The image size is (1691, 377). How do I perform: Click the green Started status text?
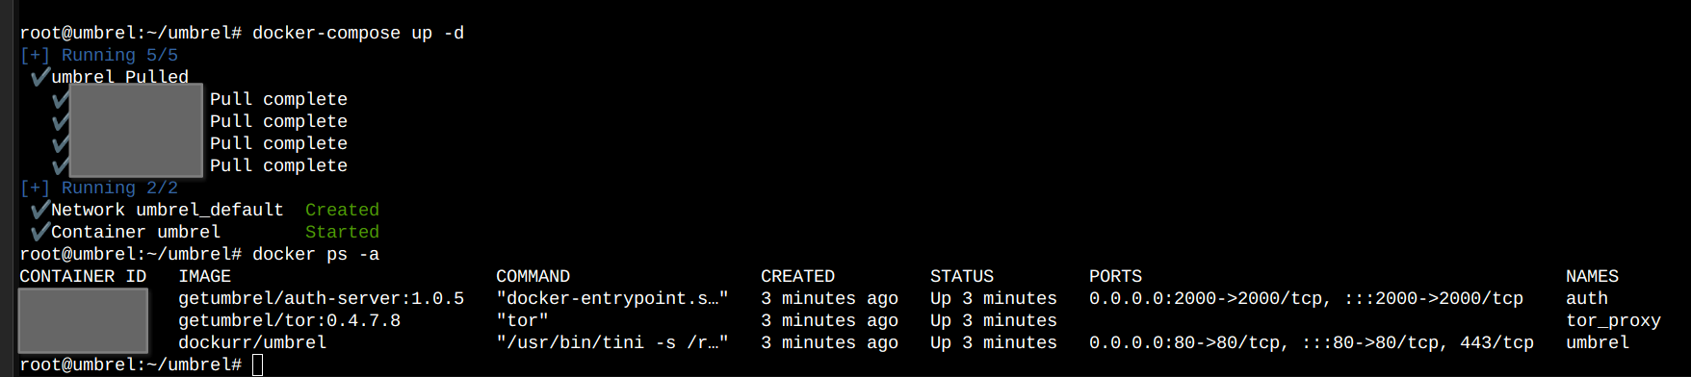[x=342, y=232]
